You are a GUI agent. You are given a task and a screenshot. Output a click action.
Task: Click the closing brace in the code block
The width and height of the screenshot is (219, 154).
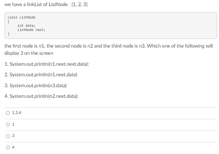(9, 34)
